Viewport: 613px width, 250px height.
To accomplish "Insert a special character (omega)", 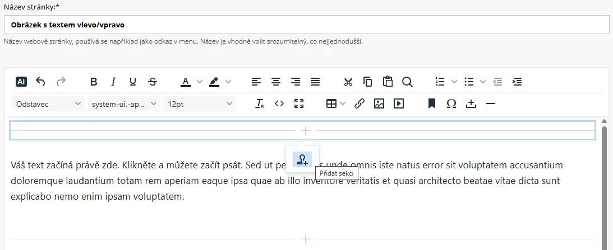I will click(451, 103).
